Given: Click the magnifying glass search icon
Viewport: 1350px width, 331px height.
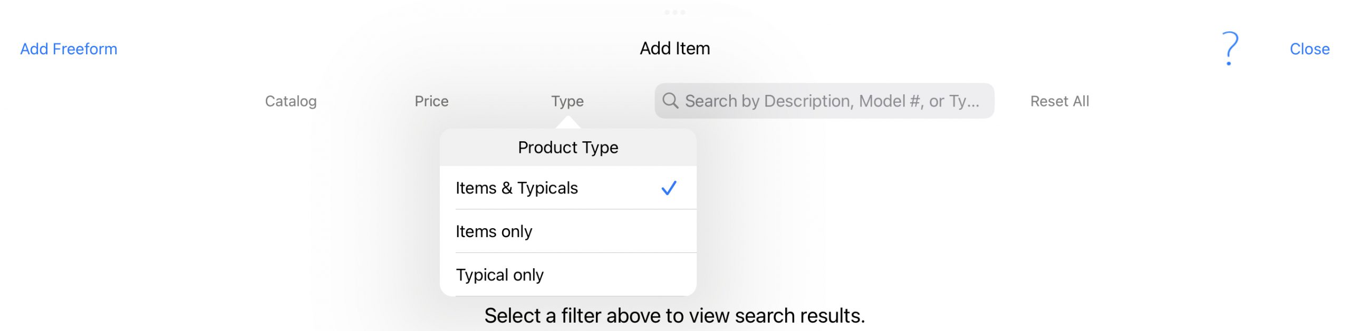Looking at the screenshot, I should (x=670, y=101).
